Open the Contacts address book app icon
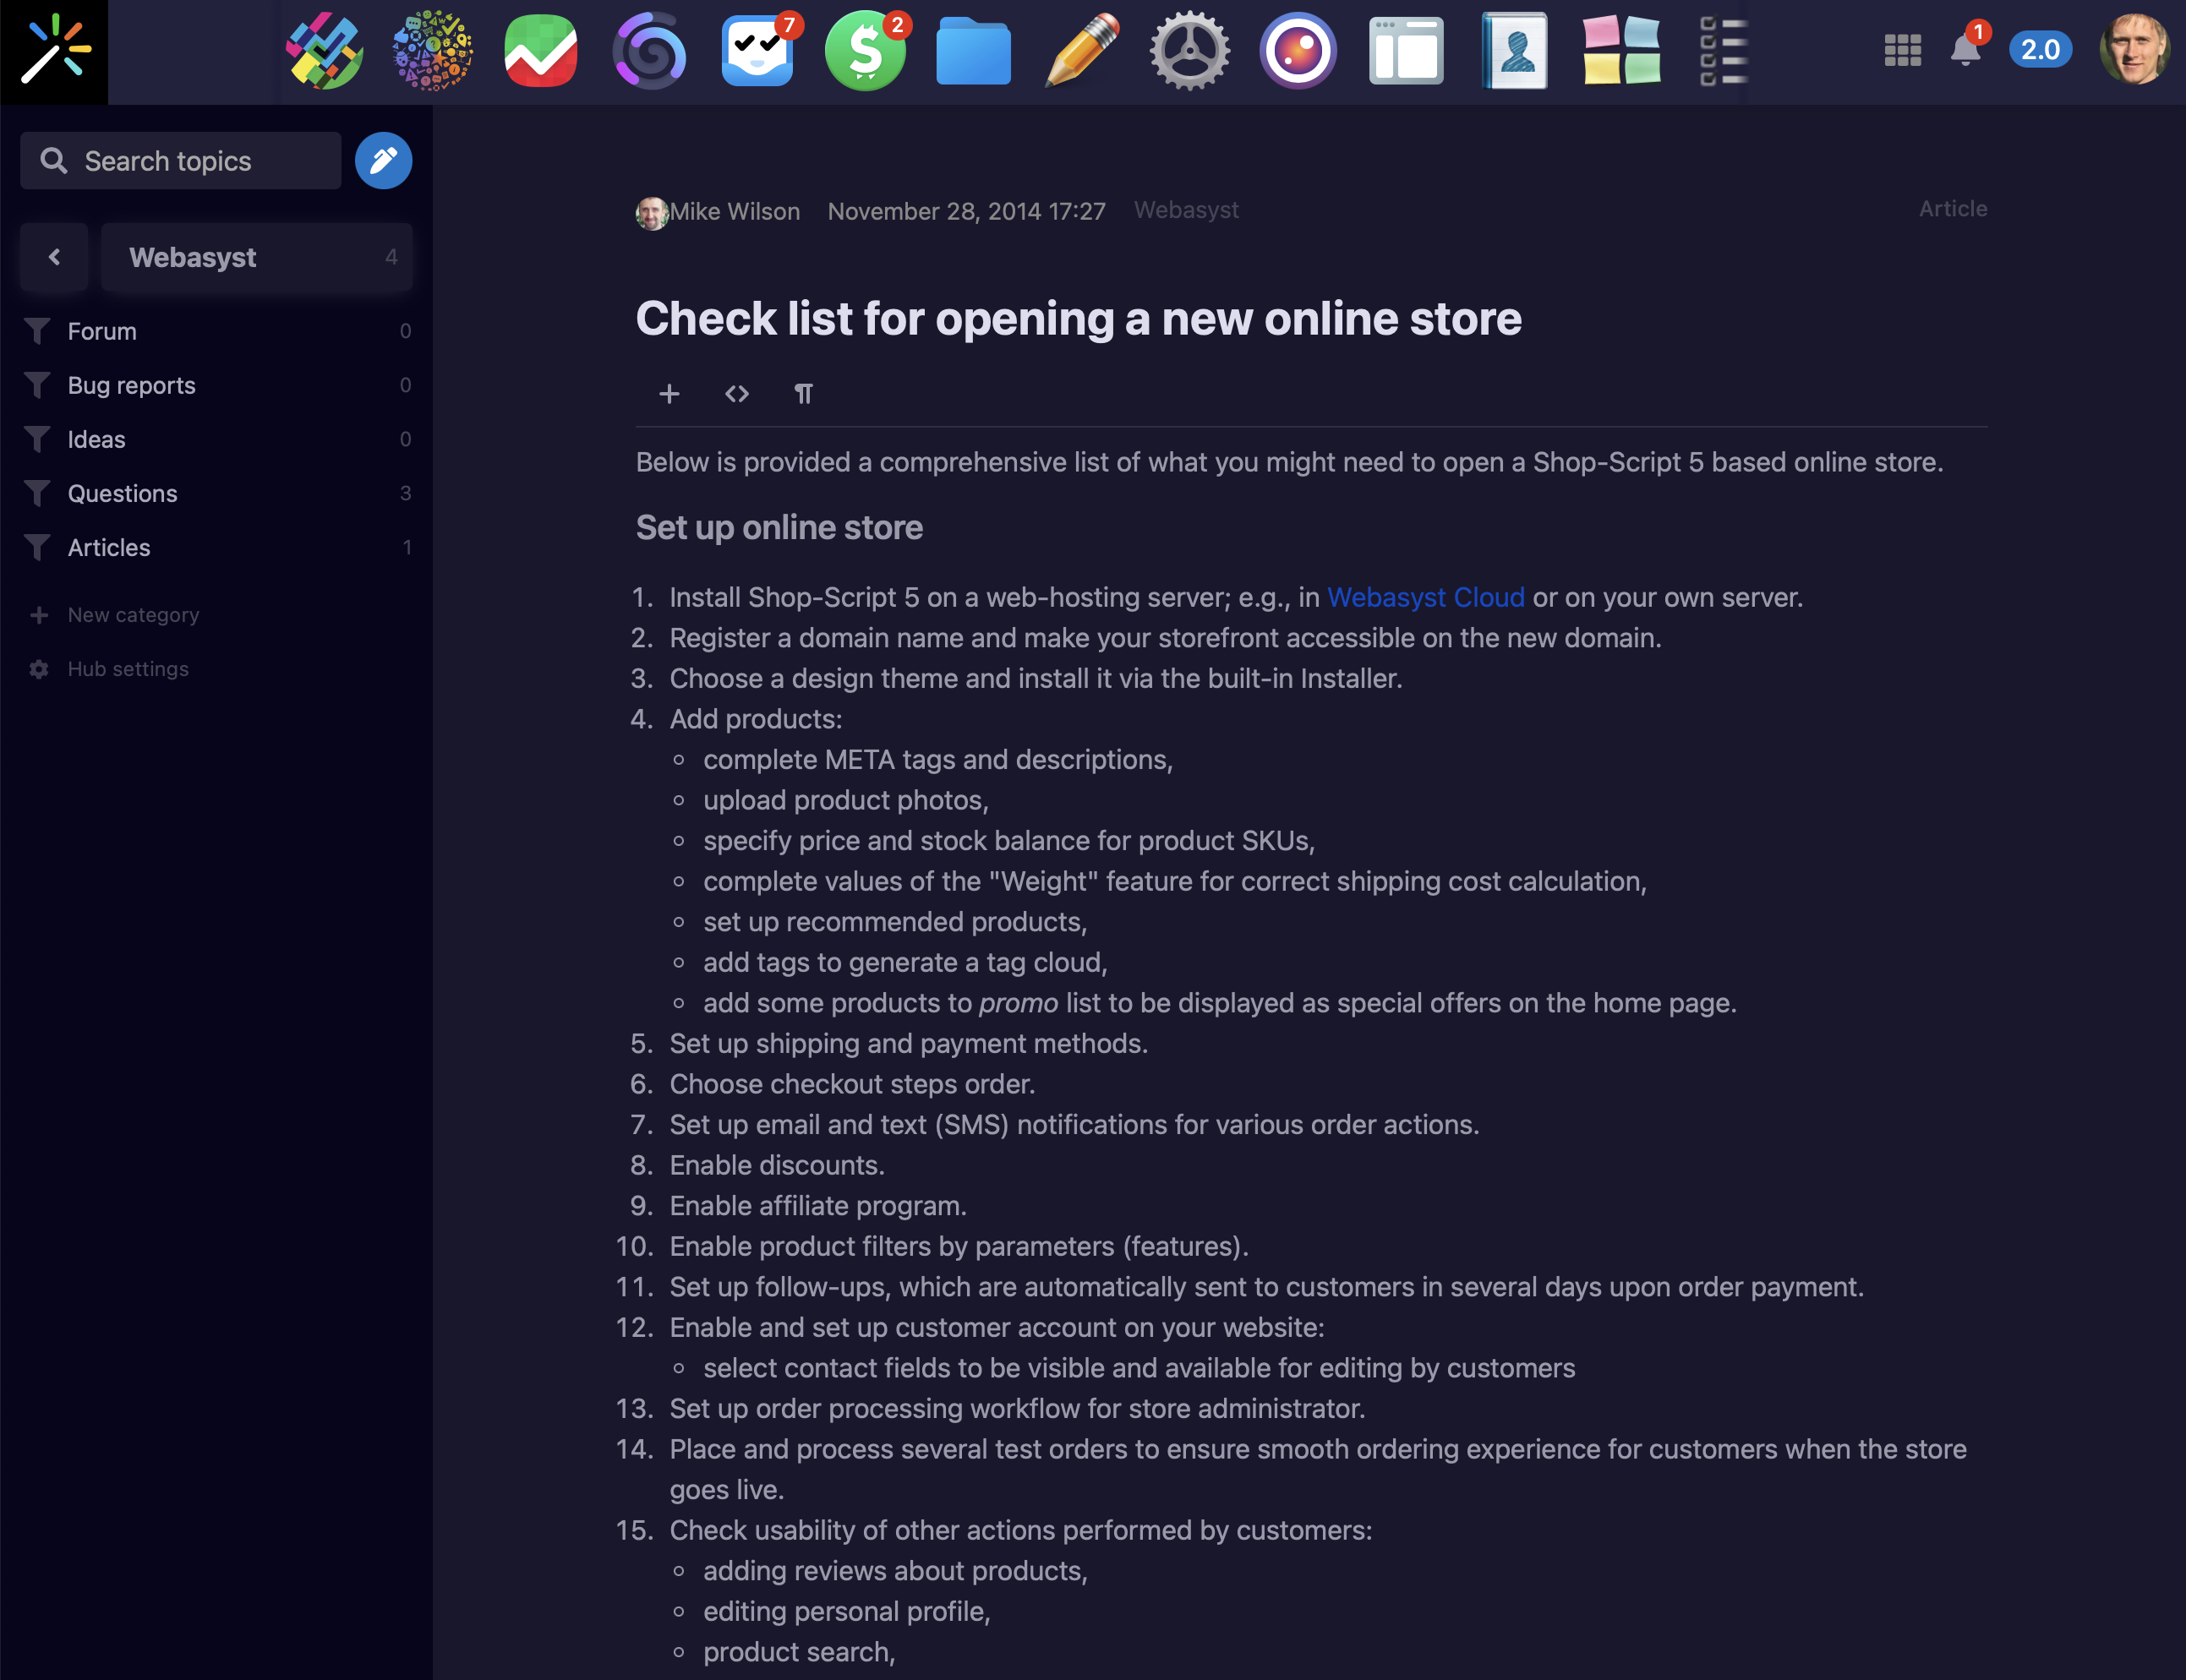The image size is (2186, 1680). pos(1514,50)
